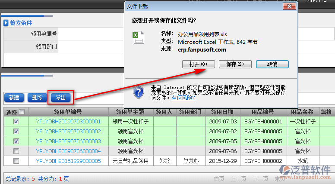
Task: Go to 下一页 next page
Action: coord(260,179)
